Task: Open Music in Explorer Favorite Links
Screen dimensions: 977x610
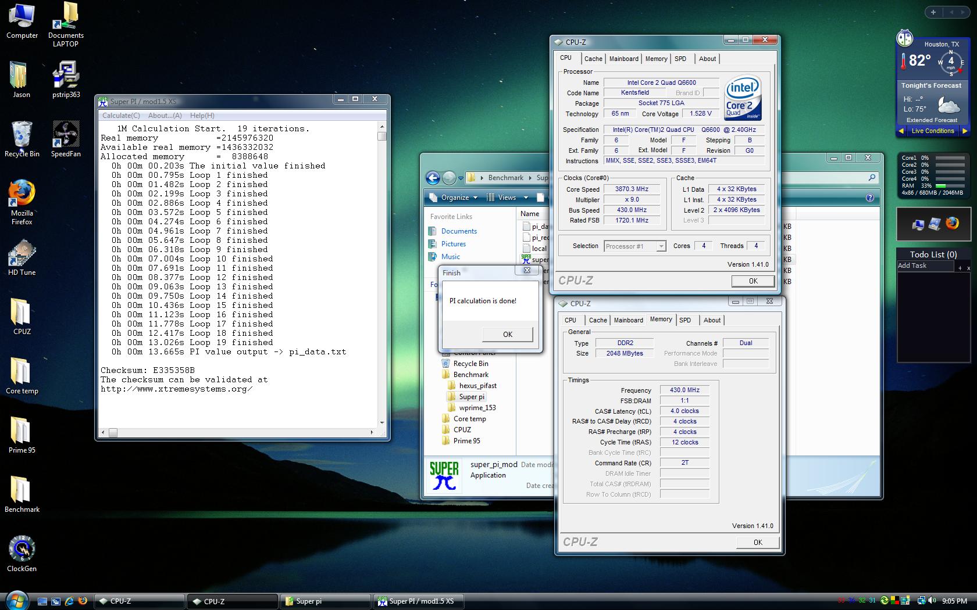Action: 451,257
